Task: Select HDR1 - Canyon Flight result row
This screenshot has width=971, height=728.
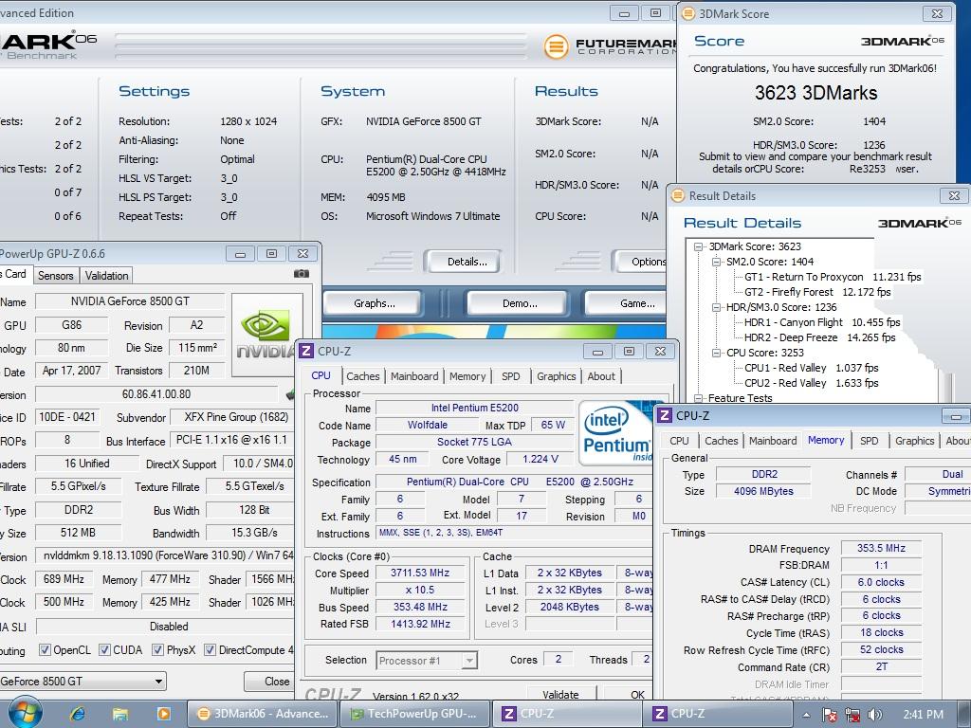Action: [x=822, y=322]
